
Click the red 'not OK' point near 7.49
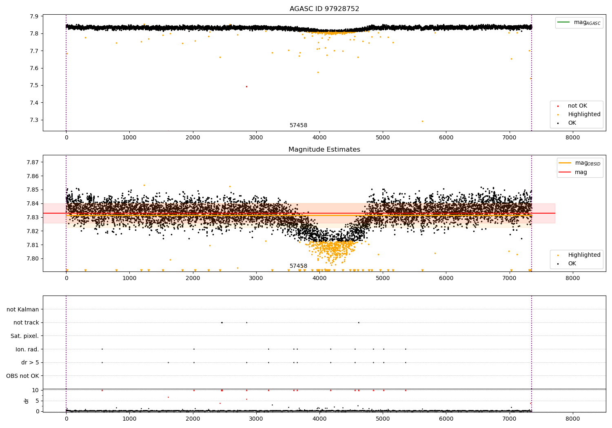point(246,86)
